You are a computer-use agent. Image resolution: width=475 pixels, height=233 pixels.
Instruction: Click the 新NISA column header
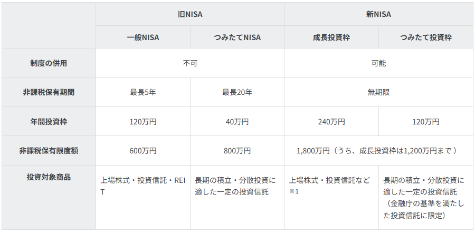[x=378, y=14]
